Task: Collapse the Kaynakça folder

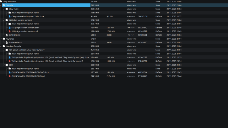Action: pos(1,39)
